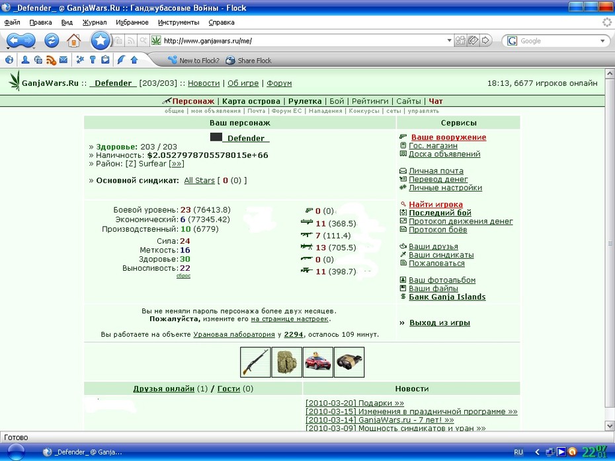Click the _Defender_ @ Ganja taskbar button
Image resolution: width=615 pixels, height=461 pixels.
(83, 452)
